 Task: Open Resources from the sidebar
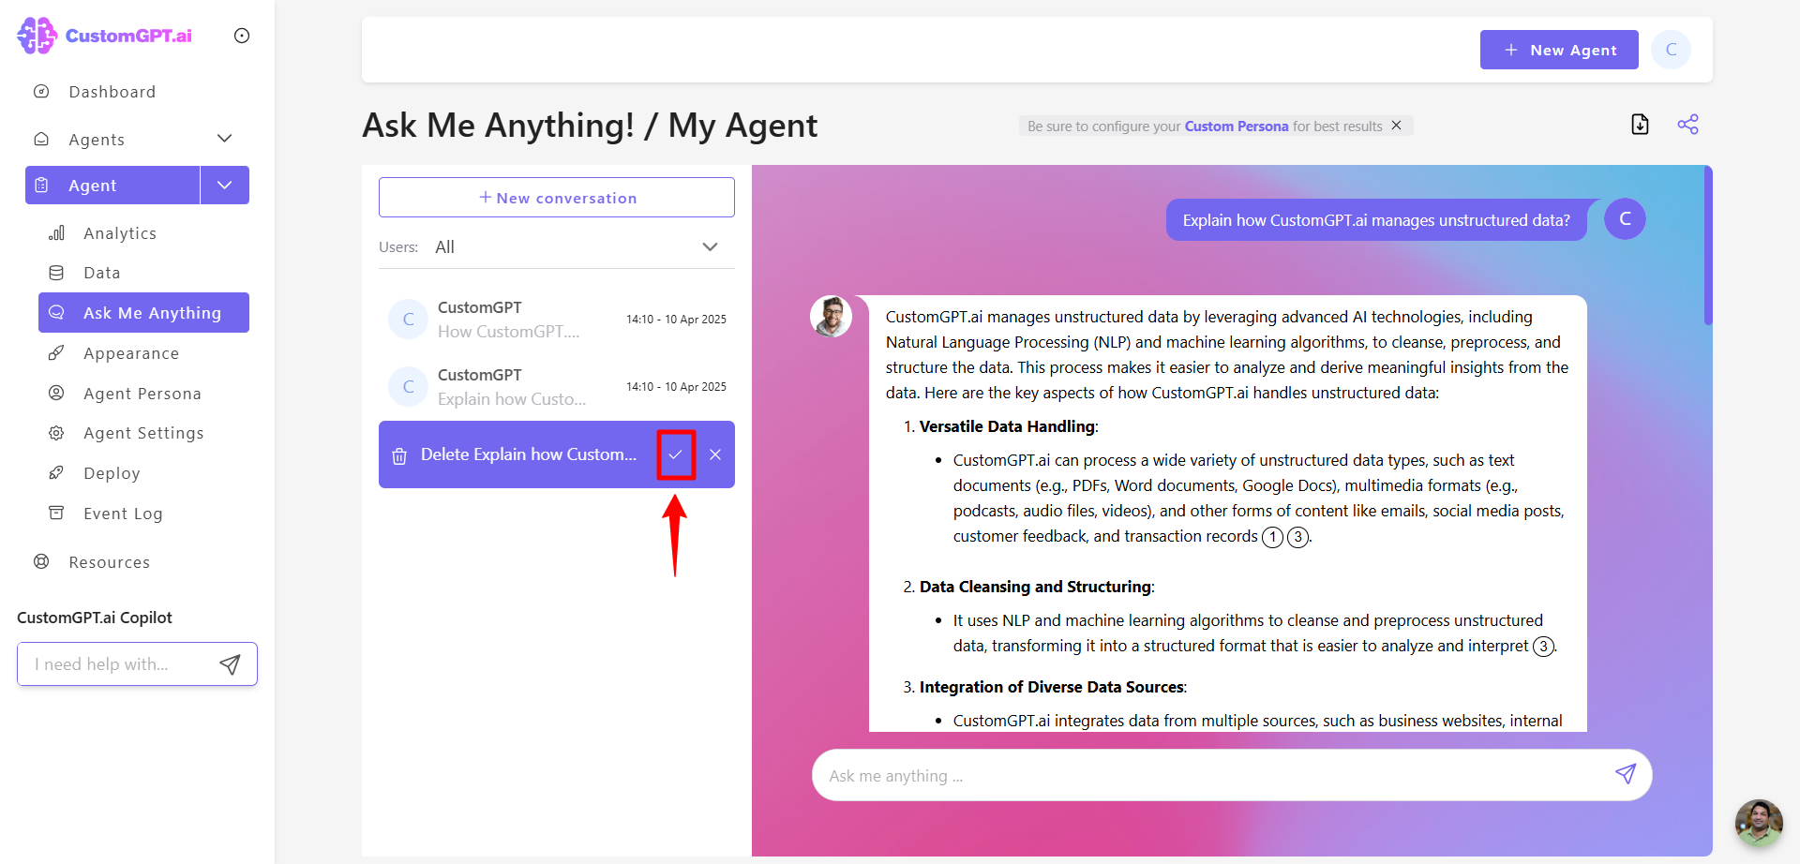[109, 562]
